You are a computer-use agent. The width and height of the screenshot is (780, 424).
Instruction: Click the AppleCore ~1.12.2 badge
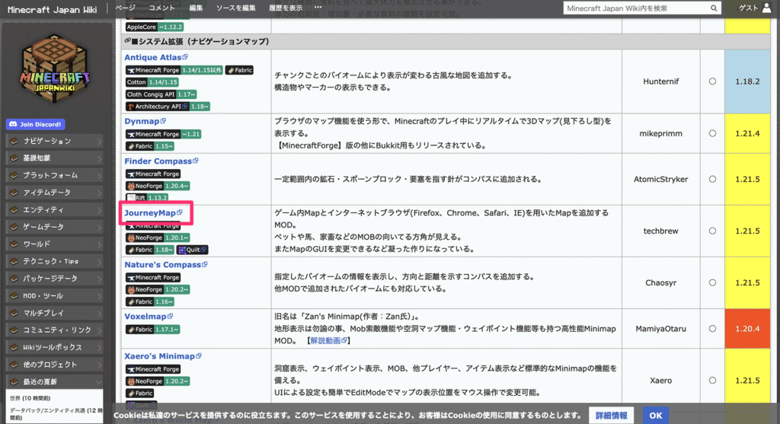coord(154,27)
